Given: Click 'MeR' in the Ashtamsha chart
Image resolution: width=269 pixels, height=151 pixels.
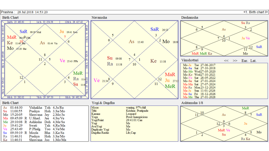Looking at the screenshot, I should click(246, 108).
